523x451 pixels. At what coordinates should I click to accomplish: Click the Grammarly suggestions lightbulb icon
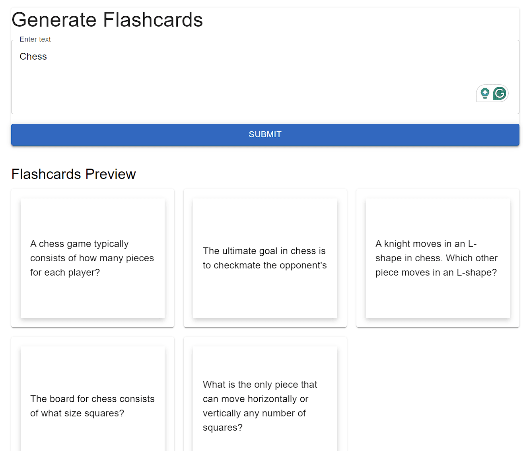point(485,93)
